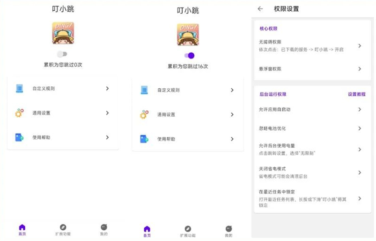Open 首页 tab icon in the 0次 screen
Screen dimensions: 376x241
point(22,227)
